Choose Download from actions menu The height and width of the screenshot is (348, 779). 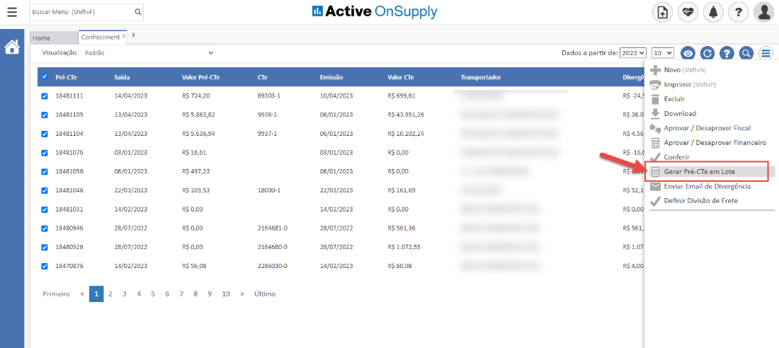pos(673,113)
